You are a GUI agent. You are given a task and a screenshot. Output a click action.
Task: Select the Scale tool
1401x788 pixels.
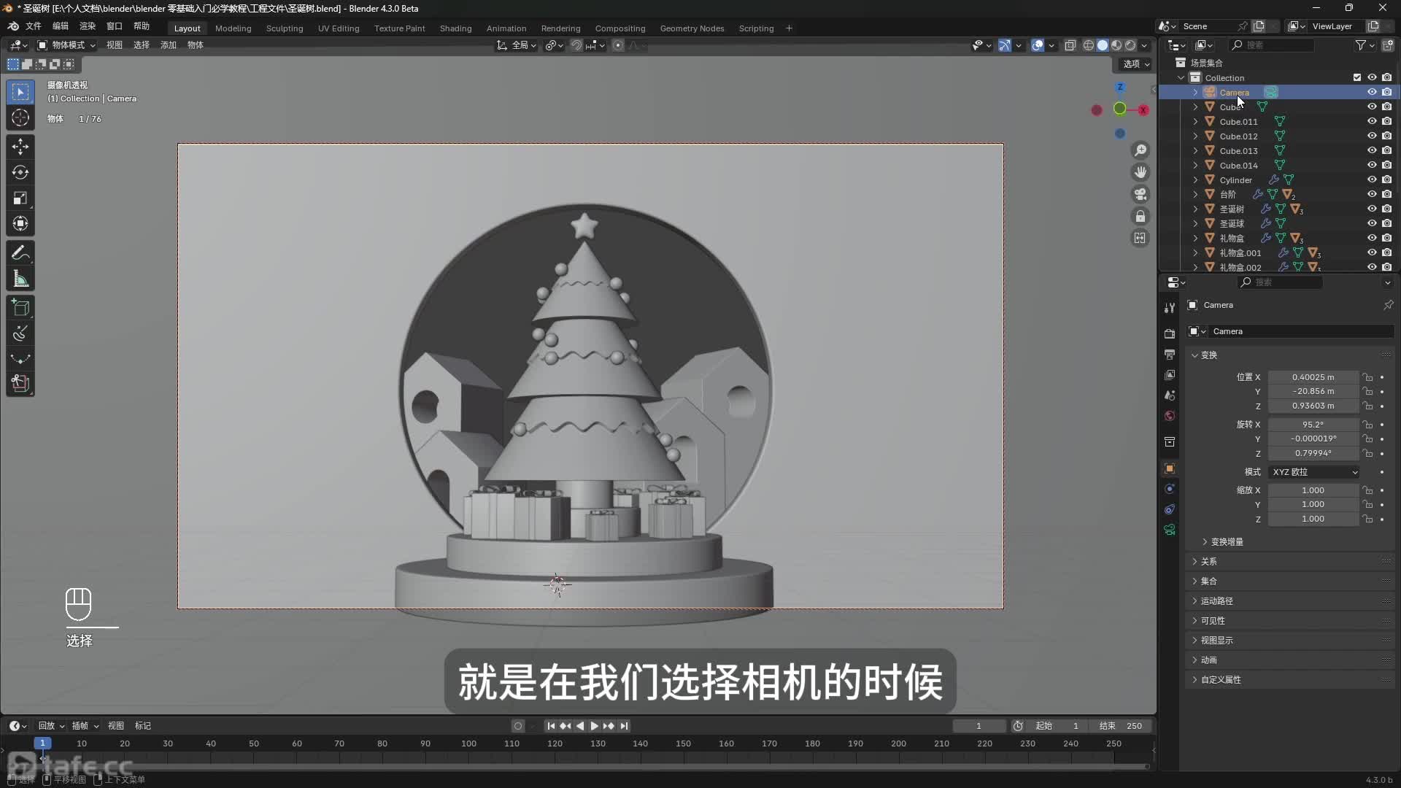pos(20,198)
